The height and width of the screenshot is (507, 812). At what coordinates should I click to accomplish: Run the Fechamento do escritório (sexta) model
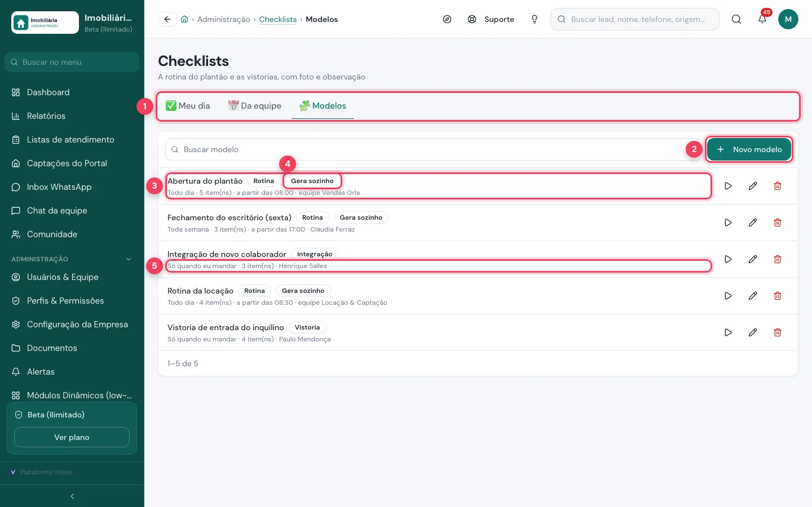point(728,223)
